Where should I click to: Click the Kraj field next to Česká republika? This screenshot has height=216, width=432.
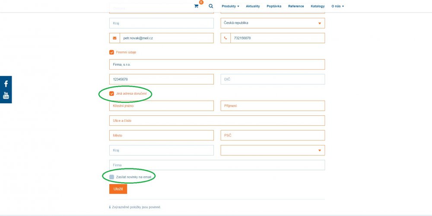pyautogui.click(x=162, y=23)
